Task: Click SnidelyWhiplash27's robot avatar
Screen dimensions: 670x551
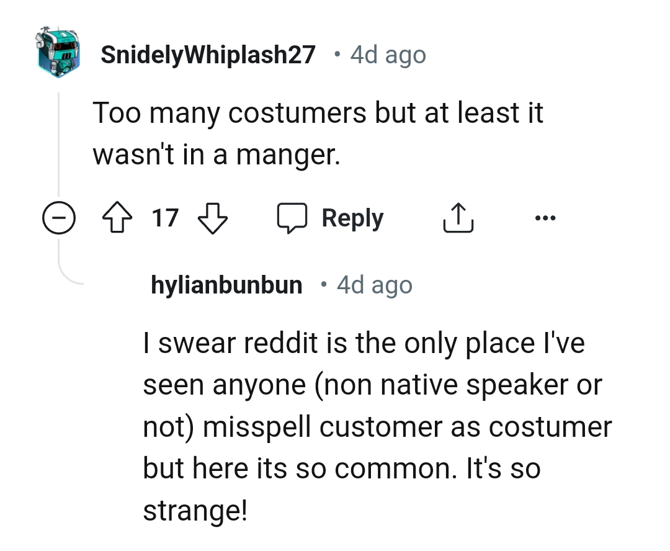Action: coord(59,52)
